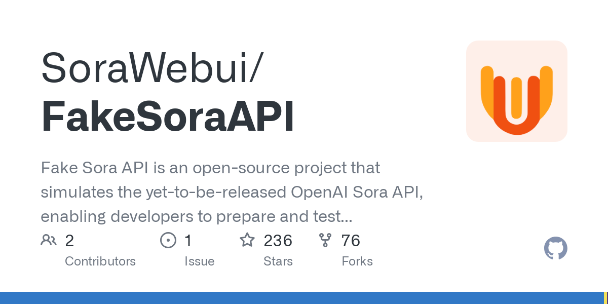Viewport: 608px width, 304px height.
Task: Select the Issue label
Action: (x=200, y=261)
